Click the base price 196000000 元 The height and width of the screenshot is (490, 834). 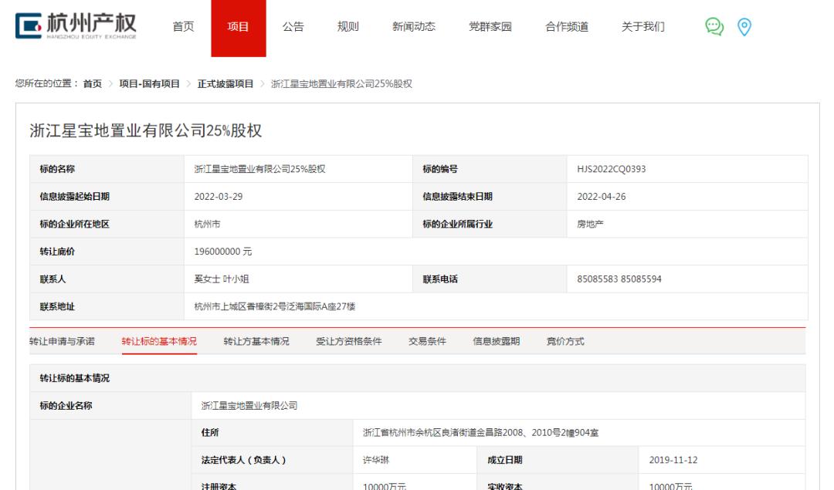click(223, 252)
